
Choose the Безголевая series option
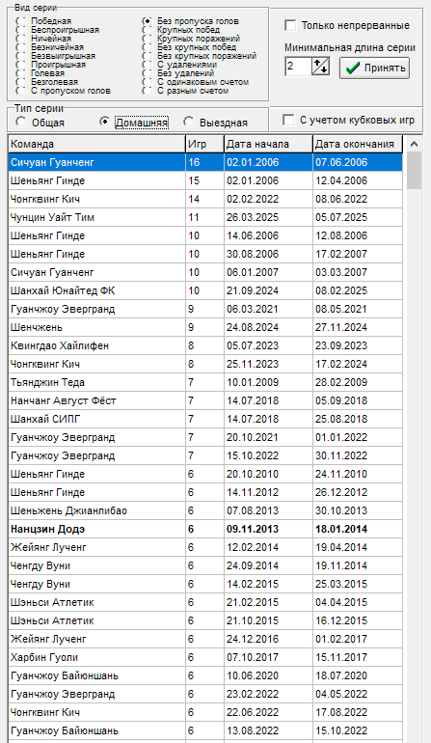pyautogui.click(x=21, y=82)
